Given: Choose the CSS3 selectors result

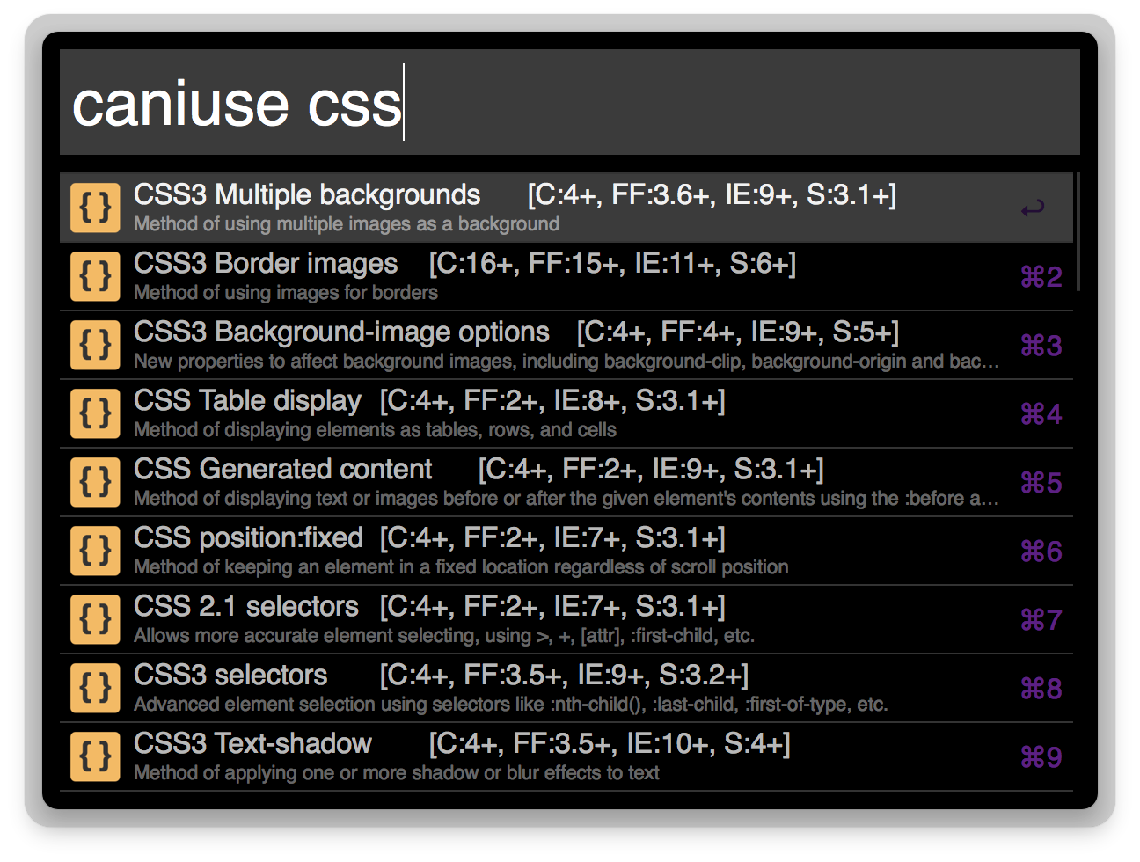Looking at the screenshot, I should point(566,688).
